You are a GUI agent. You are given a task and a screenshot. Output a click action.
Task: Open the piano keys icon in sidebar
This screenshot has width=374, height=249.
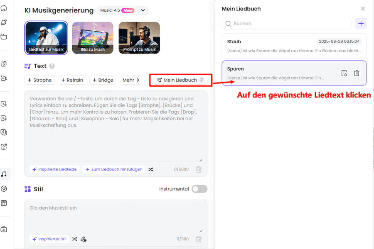click(x=4, y=203)
